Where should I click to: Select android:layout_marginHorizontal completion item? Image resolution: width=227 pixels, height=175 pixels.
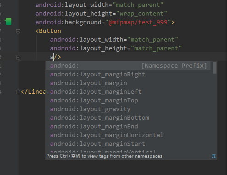(128, 135)
